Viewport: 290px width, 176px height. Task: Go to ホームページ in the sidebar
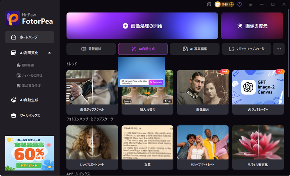click(x=30, y=37)
